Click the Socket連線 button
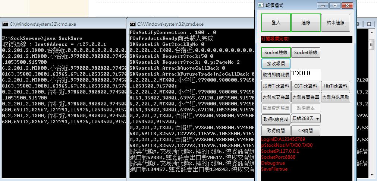Image resolution: width=377 pixels, height=181 pixels. pos(276,53)
